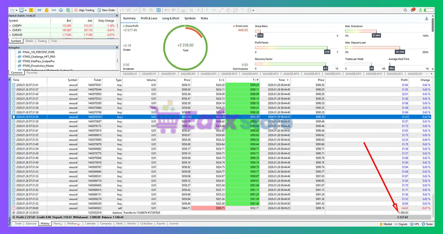Click the search magnifier icon

[x=405, y=10]
